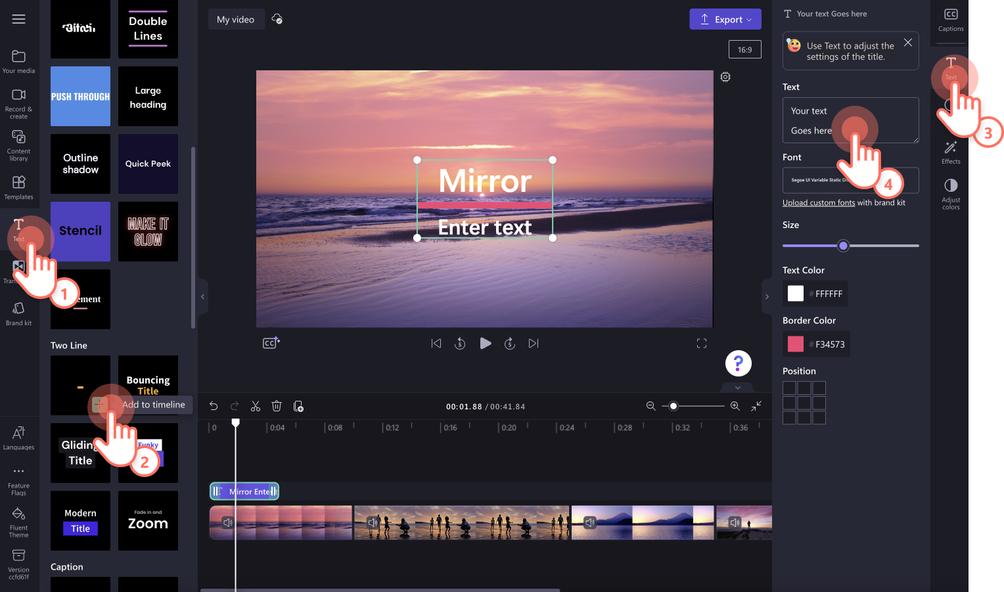Viewport: 1004px width, 592px height.
Task: Mute audio on the first video clip
Action: (227, 522)
